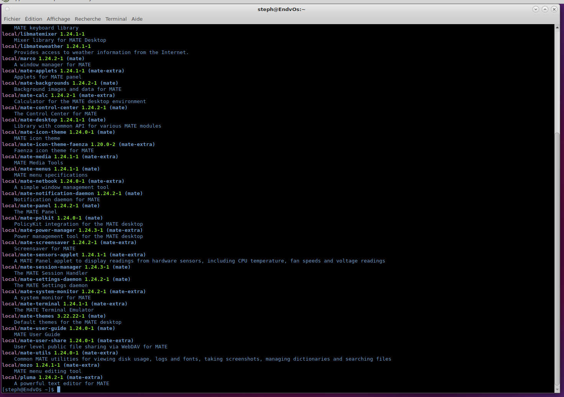Viewport: 564px width, 397px height.
Task: Click 'Notification daemon for MATE' description
Action: pos(57,199)
